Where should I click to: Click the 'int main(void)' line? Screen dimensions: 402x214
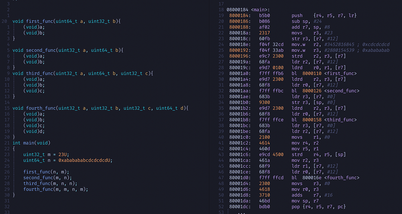tap(31, 143)
